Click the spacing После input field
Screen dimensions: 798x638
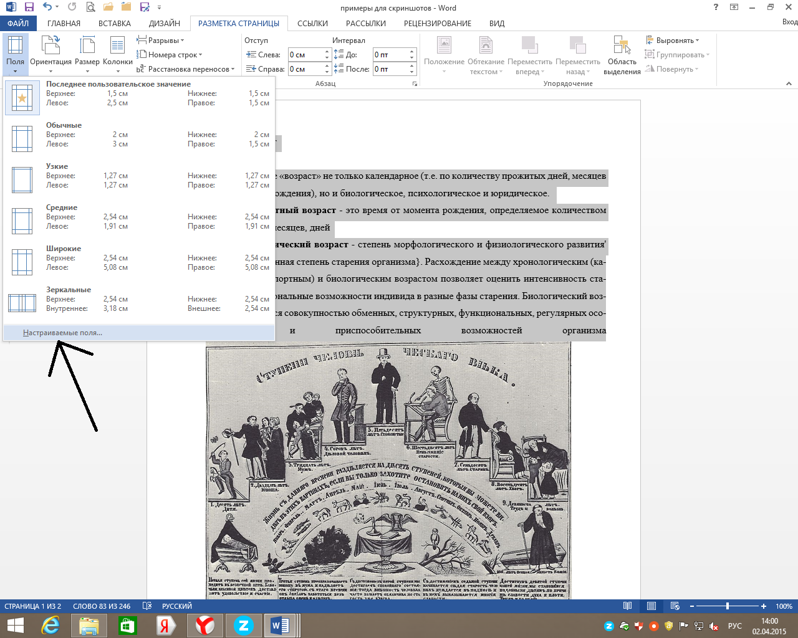coord(390,69)
